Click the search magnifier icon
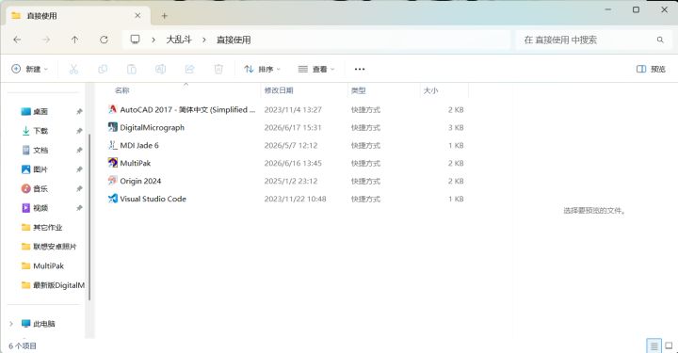This screenshot has width=678, height=353. point(660,40)
